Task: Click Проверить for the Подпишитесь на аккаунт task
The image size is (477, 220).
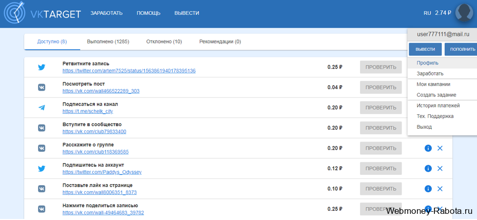Action: [381, 168]
